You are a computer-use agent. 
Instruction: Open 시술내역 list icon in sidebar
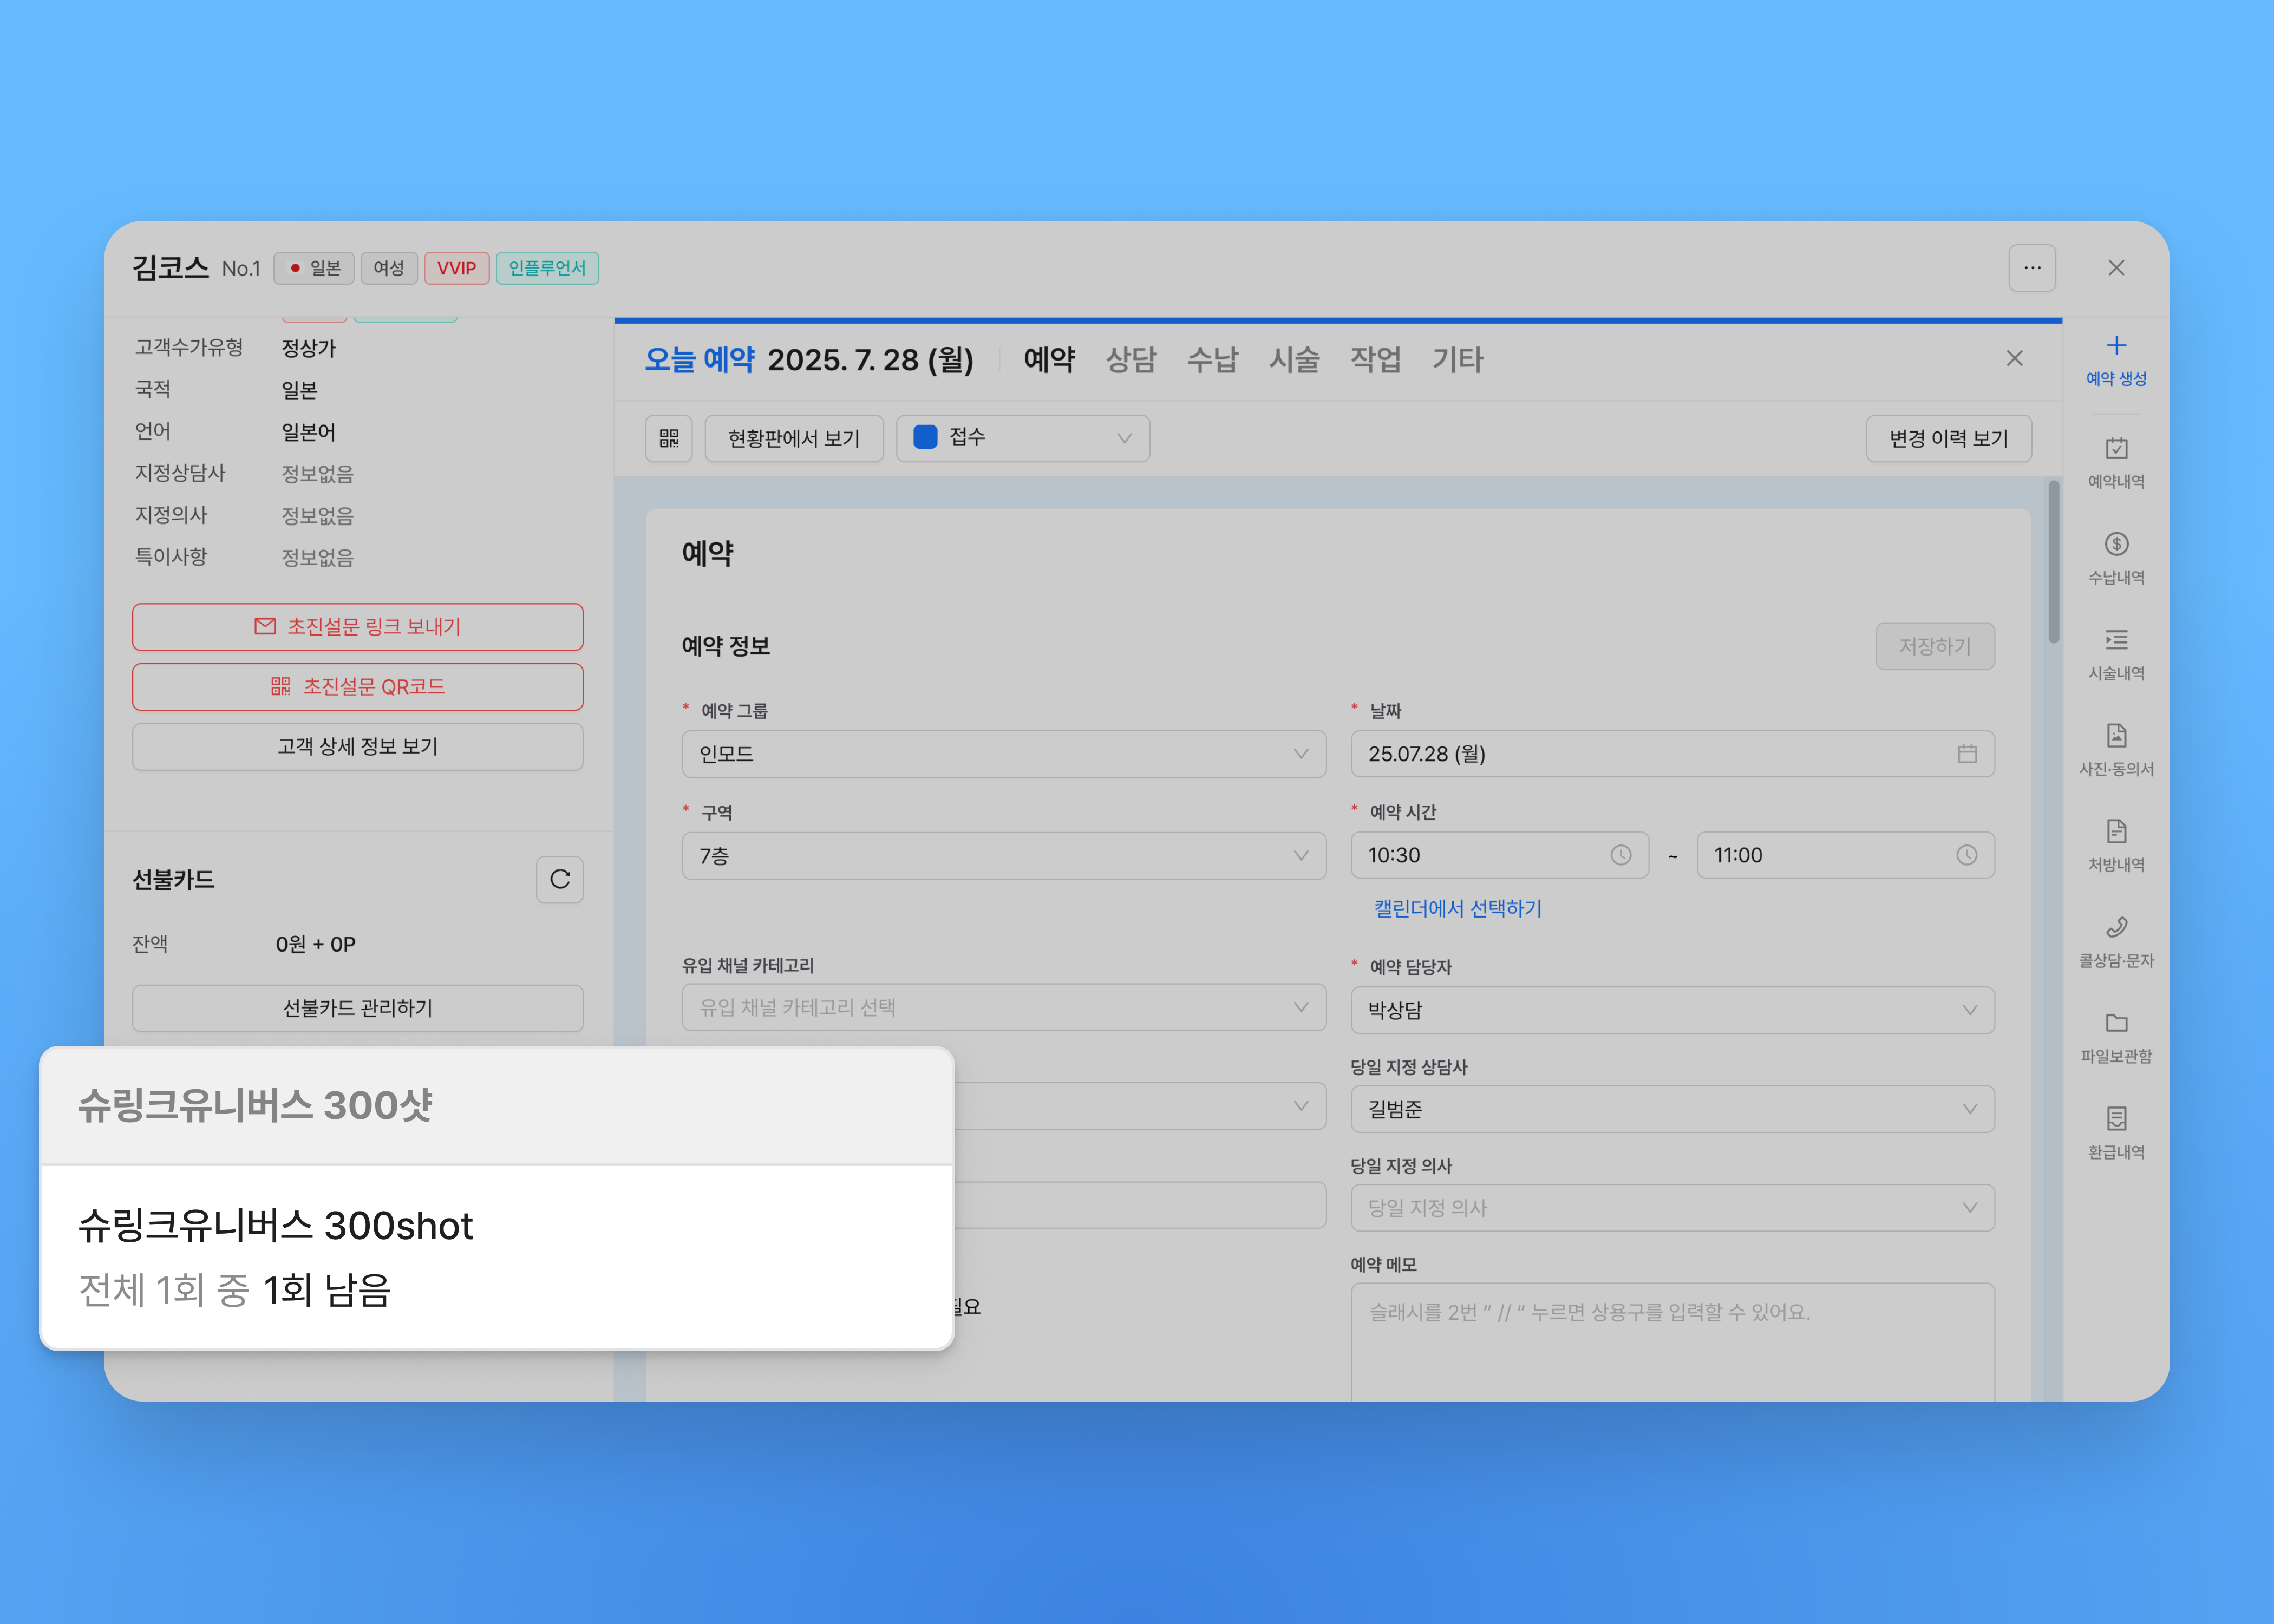[x=2115, y=640]
